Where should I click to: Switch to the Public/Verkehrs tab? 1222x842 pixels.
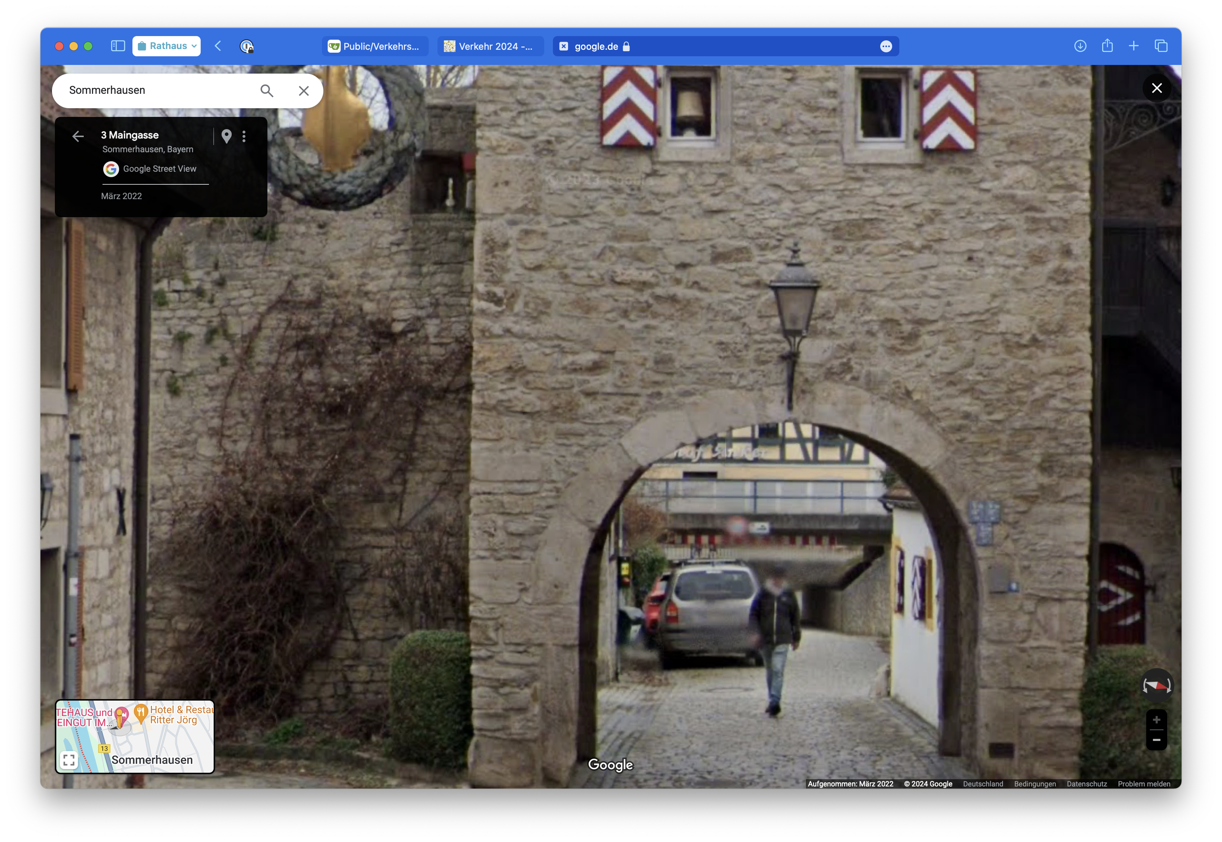375,47
